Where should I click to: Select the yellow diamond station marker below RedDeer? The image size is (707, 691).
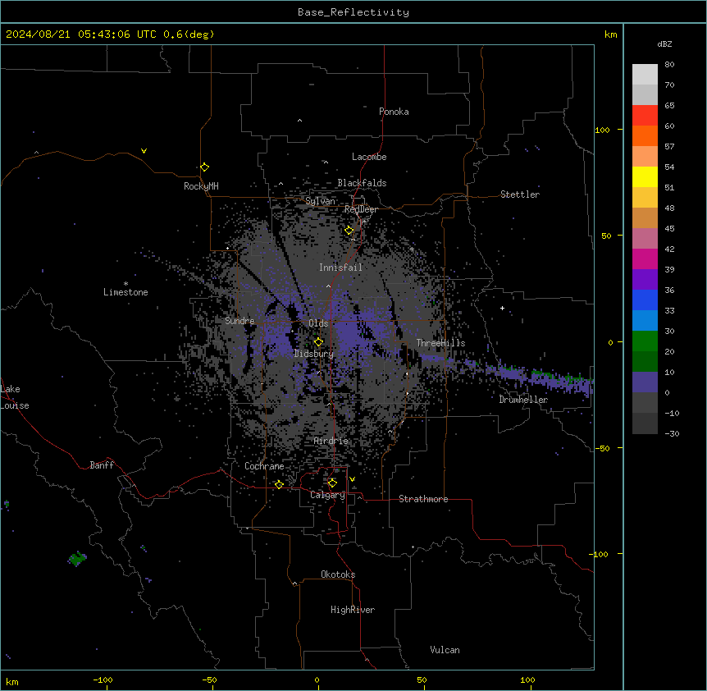349,231
